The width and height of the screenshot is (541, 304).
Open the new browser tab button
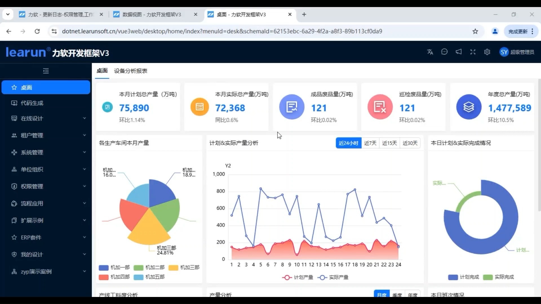(304, 14)
